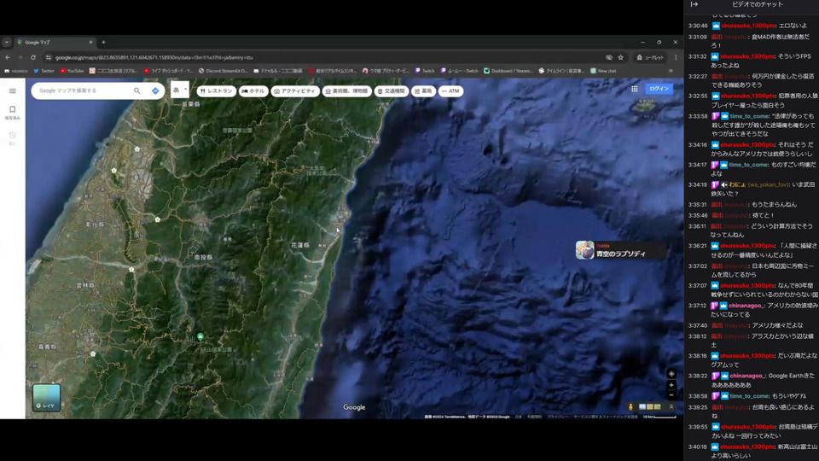Viewport: 819px width, 461px height.
Task: Click the browser address bar URL
Action: (x=154, y=57)
